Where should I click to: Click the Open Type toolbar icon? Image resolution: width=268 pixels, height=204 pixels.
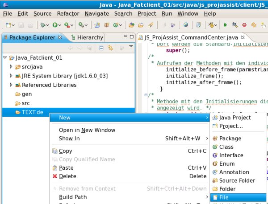[132, 25]
